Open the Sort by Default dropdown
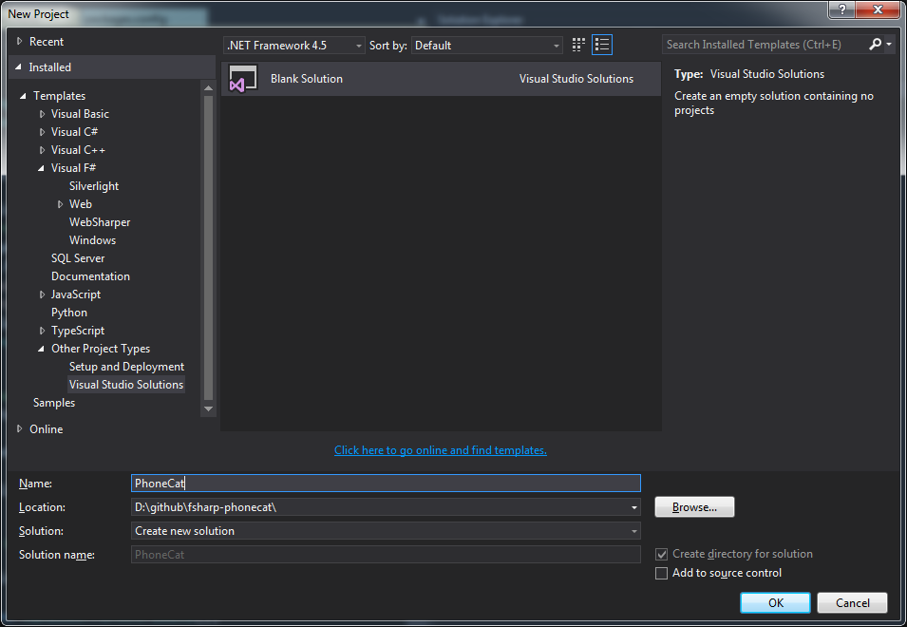907x627 pixels. pos(486,45)
